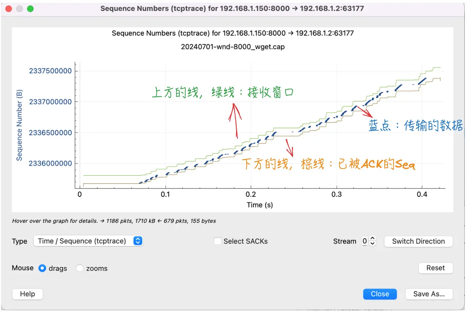The width and height of the screenshot is (468, 312).
Task: Click the 0.4 x-axis tick label
Action: pyautogui.click(x=422, y=194)
